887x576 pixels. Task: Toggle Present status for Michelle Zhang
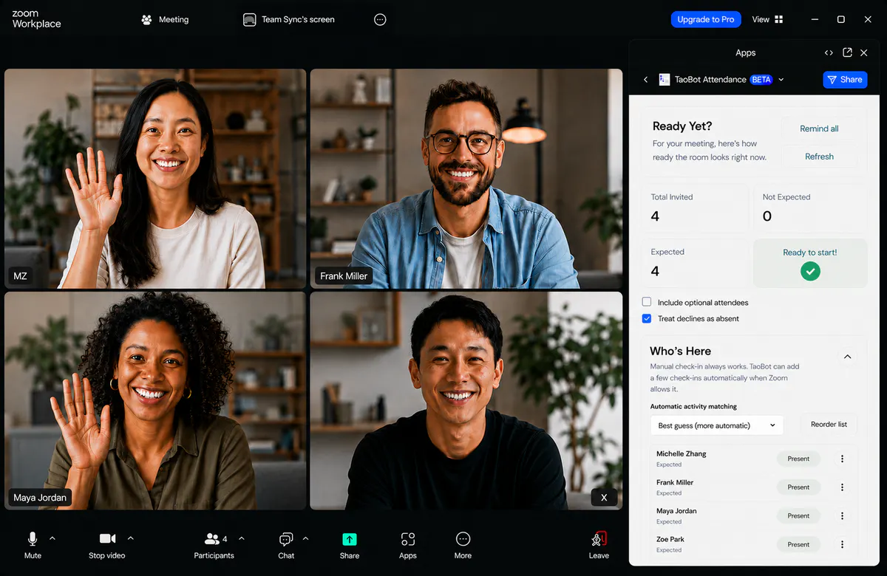(798, 459)
